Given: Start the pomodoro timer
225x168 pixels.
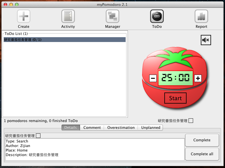Looking at the screenshot, I should click(175, 98).
